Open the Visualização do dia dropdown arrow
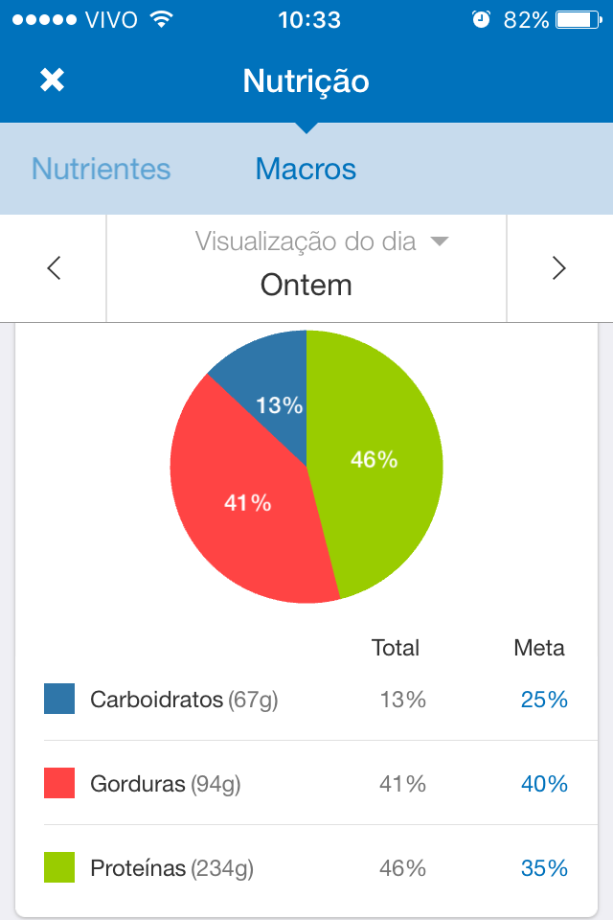Viewport: 613px width, 920px height. [x=440, y=241]
